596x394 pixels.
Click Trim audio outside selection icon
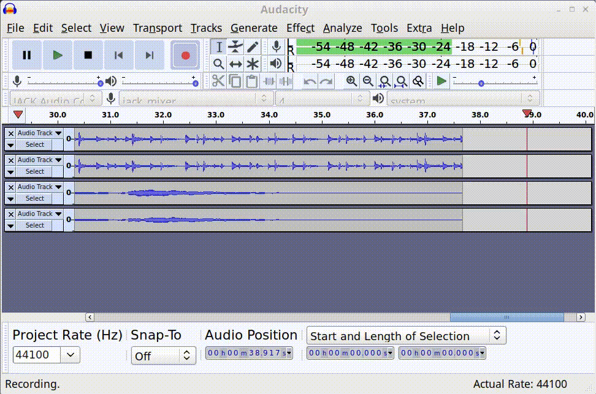(269, 81)
